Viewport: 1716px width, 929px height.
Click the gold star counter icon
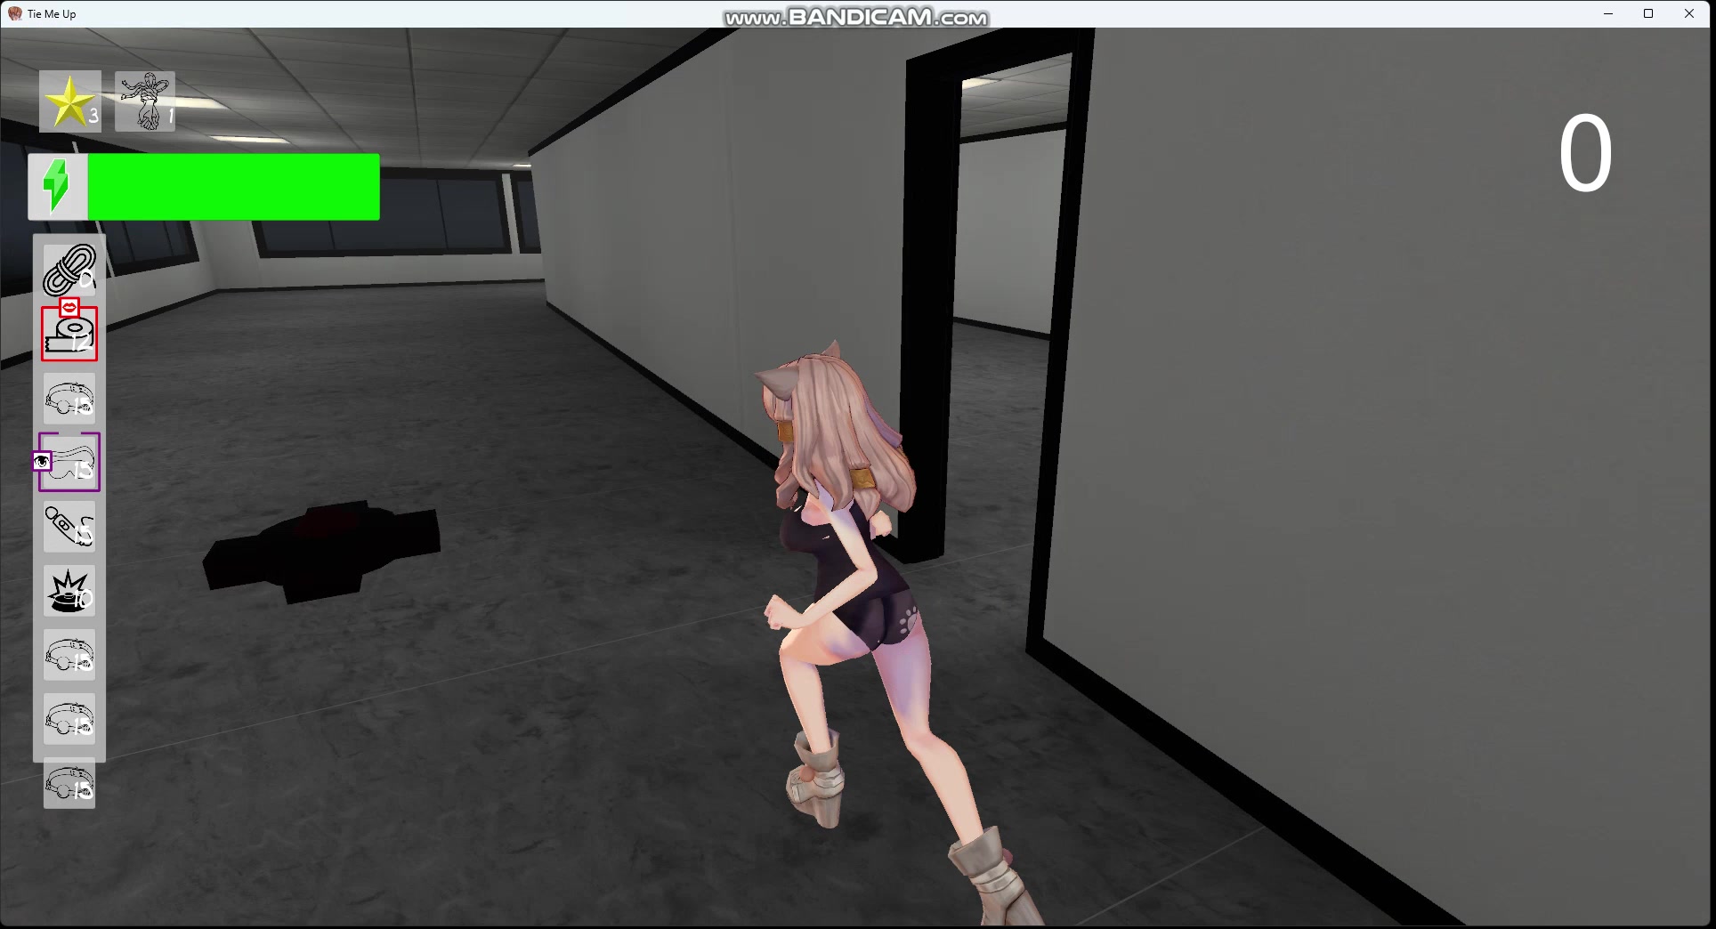[70, 101]
